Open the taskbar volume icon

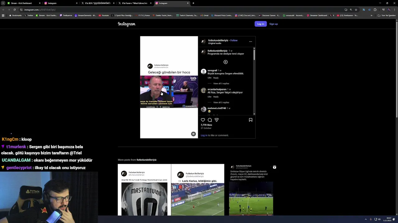click(379, 219)
